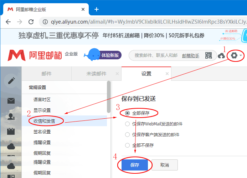247x178 pixels.
Task: Focus the 搜索邮件、联系人和邮 search field
Action: pyautogui.click(x=156, y=55)
